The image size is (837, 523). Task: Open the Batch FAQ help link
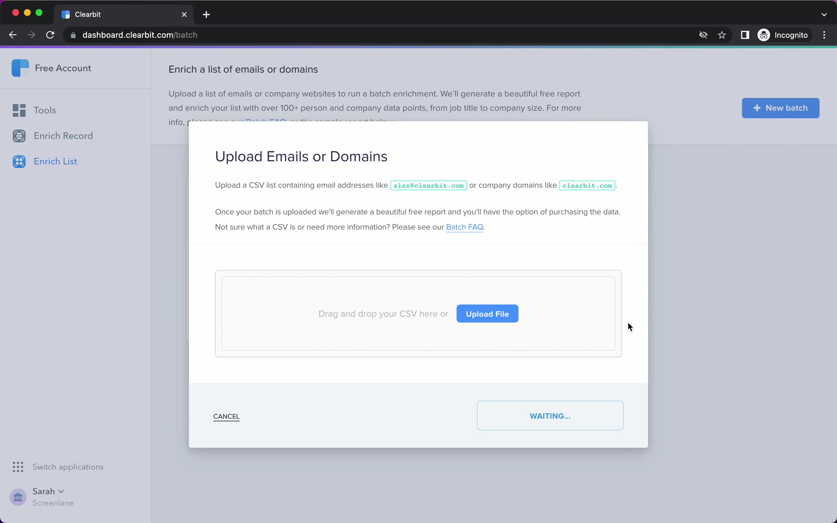click(464, 227)
